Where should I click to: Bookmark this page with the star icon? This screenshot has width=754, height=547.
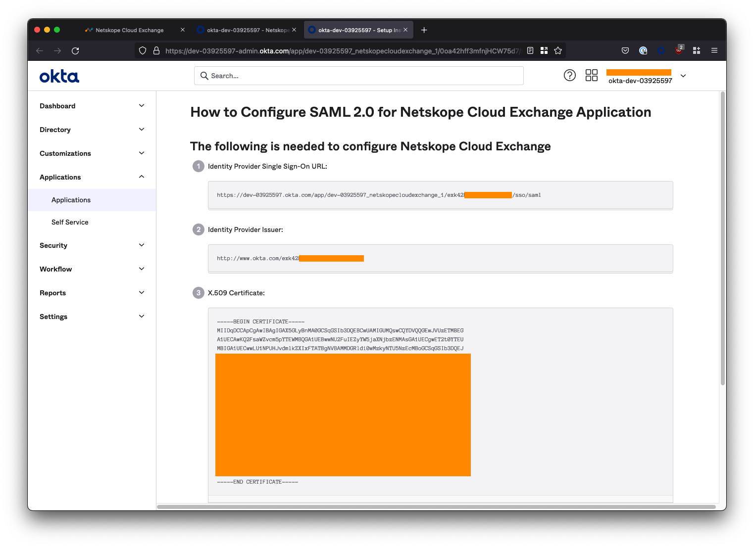click(558, 50)
